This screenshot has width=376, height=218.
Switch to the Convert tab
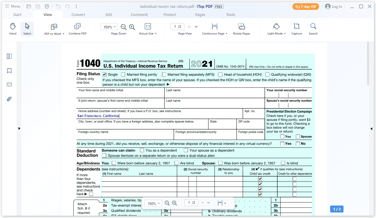point(78,14)
